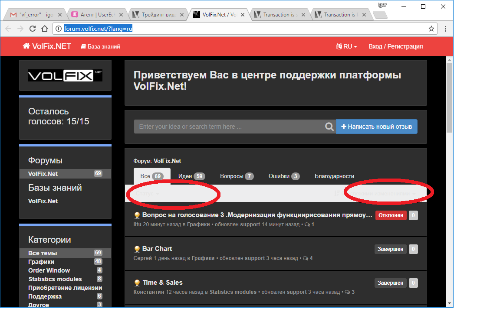Click the lightbulb icon next to Time & Sales
Viewport: 500px width, 312px height.
137,283
